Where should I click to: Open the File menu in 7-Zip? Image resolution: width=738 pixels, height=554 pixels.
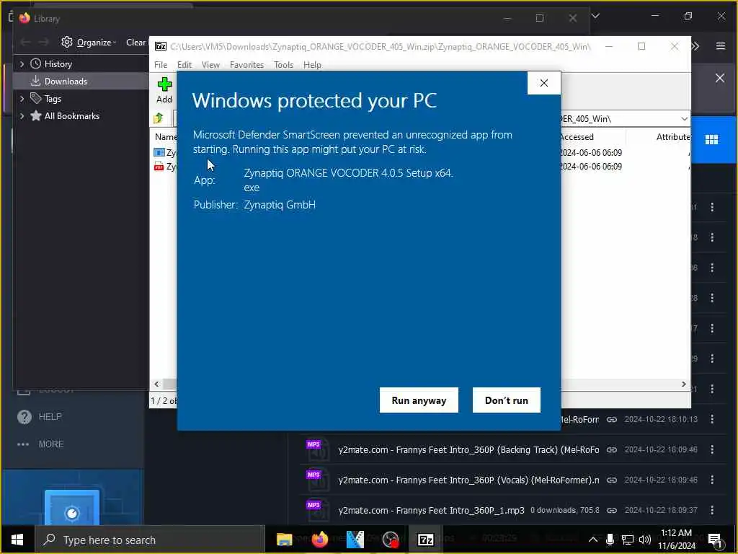tap(161, 64)
